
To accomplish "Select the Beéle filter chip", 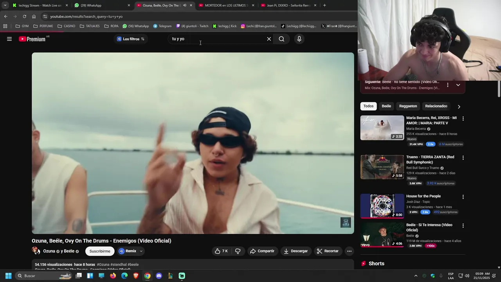I will [x=386, y=106].
